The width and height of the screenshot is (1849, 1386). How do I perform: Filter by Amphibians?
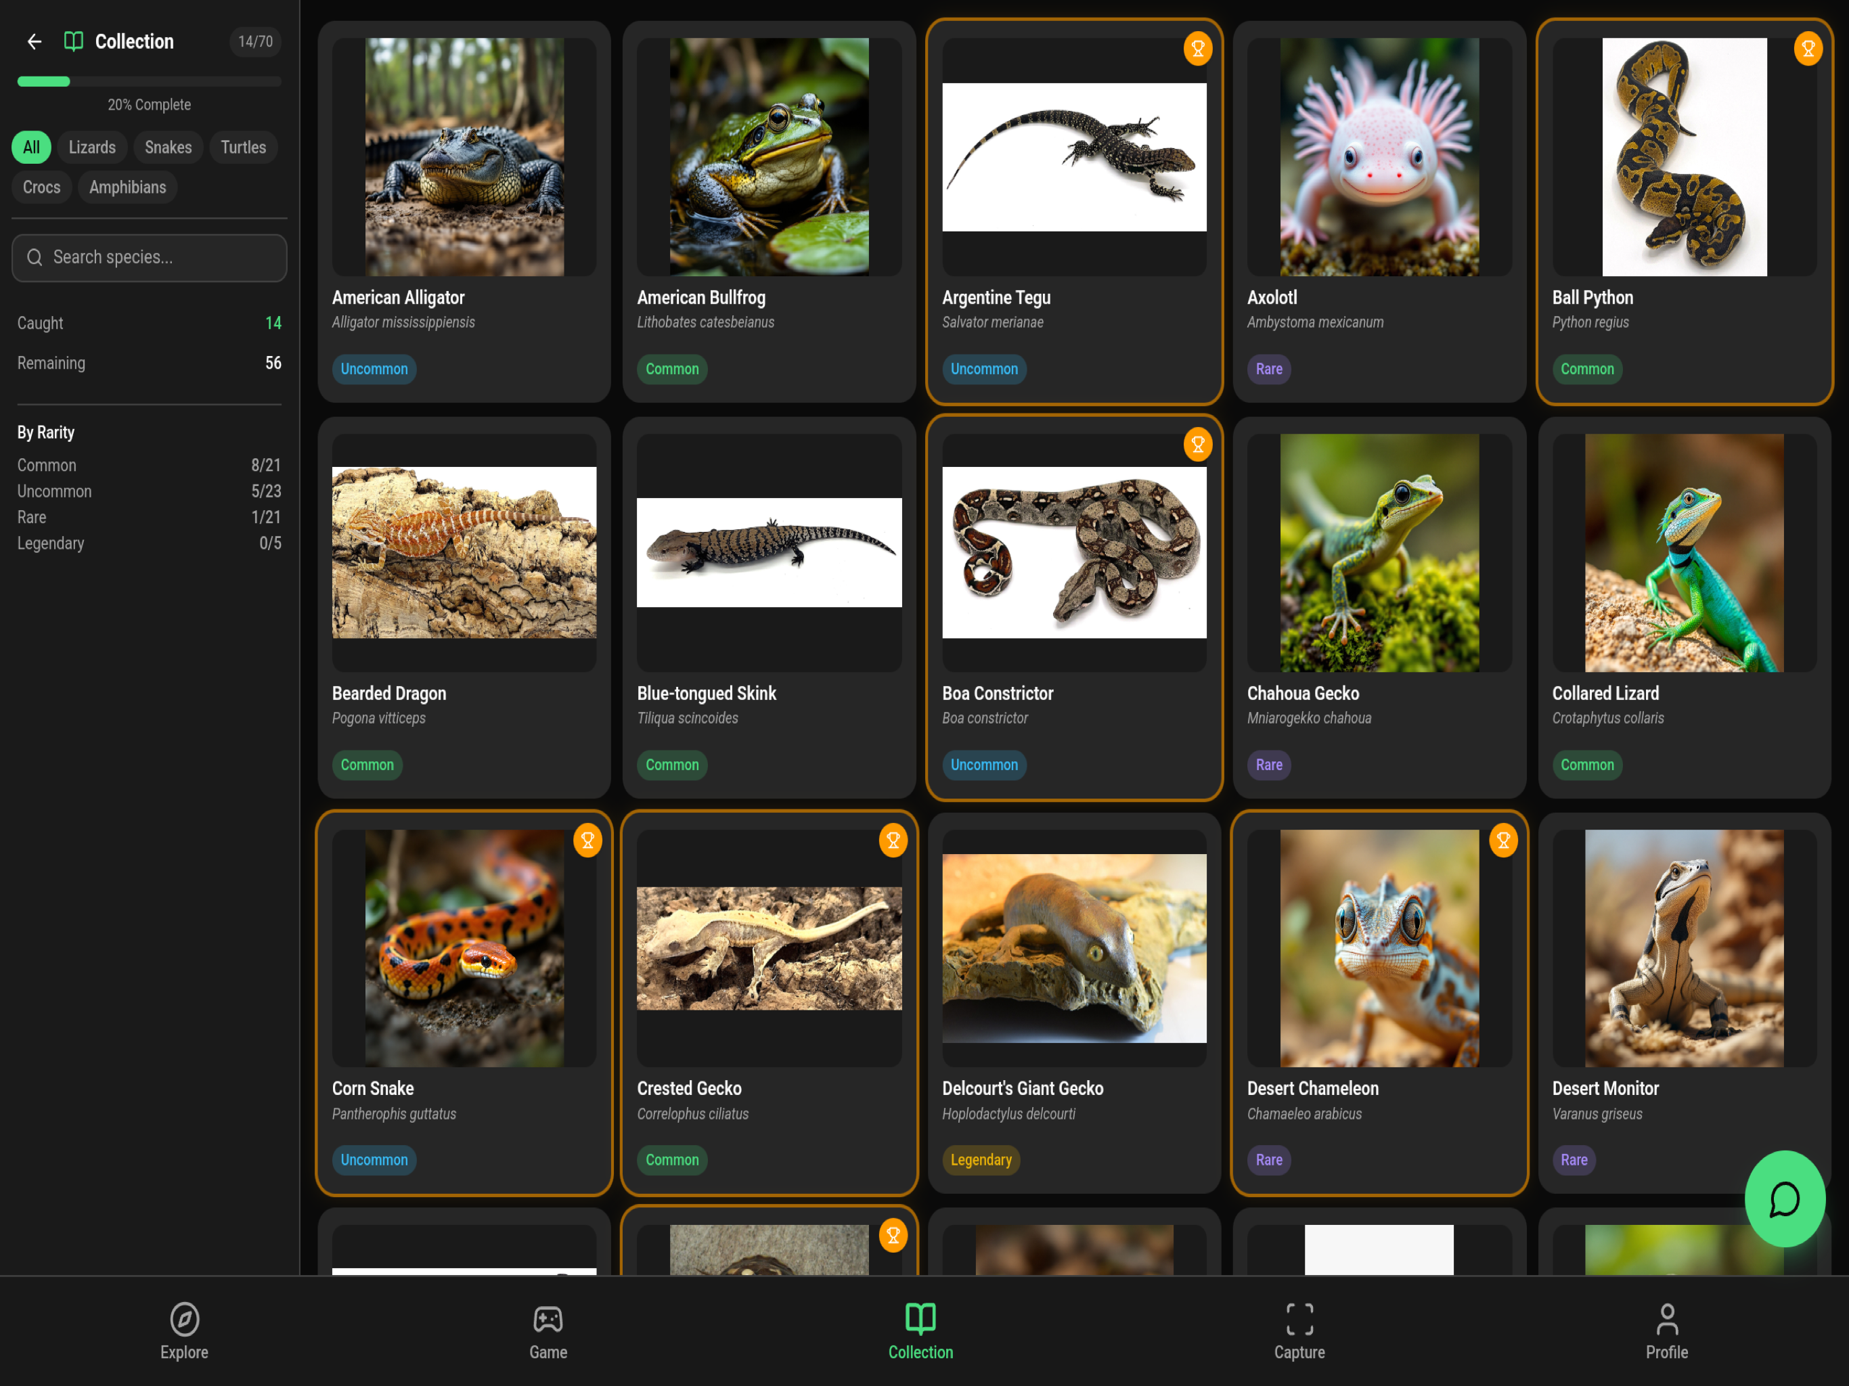point(128,187)
